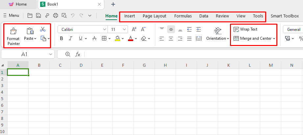
Task: Open the Name Box A1 dropdown
Action: tap(51, 55)
